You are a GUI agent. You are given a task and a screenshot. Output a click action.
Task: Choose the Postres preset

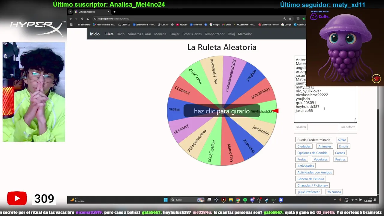(340, 159)
